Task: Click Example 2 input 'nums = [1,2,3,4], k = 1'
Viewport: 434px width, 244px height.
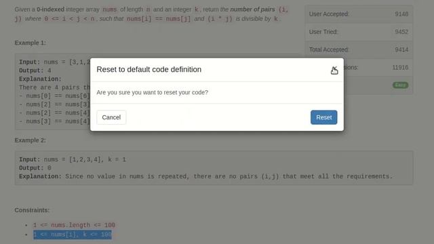Action: (85, 160)
